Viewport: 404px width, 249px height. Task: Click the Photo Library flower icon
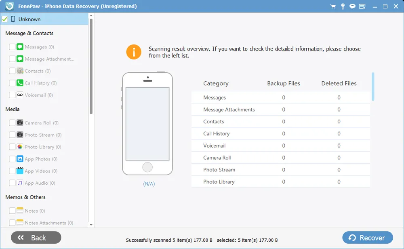click(x=20, y=147)
